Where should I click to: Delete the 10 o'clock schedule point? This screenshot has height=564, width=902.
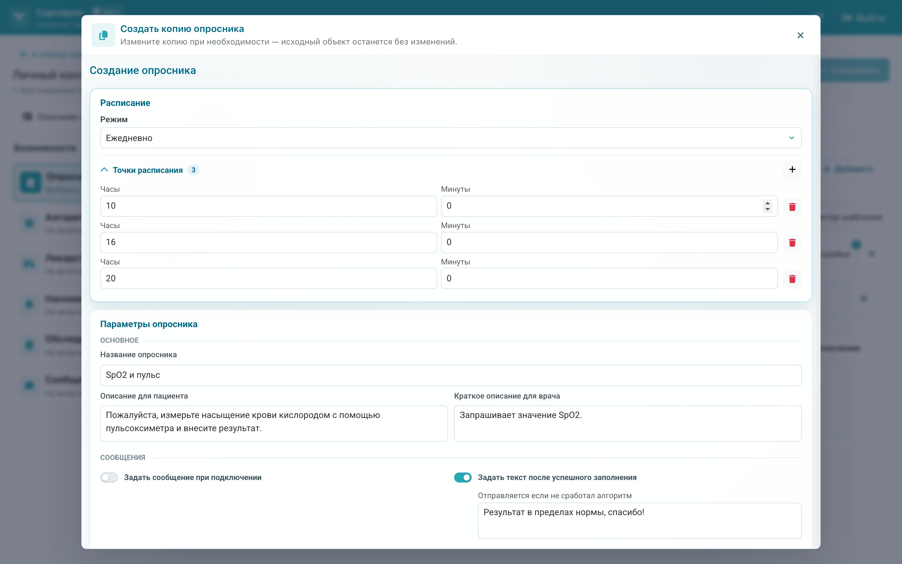792,207
